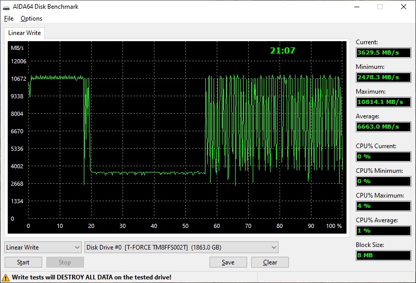The height and width of the screenshot is (283, 416).
Task: Click the Average value 6663.0 MB/s
Action: [x=384, y=127]
